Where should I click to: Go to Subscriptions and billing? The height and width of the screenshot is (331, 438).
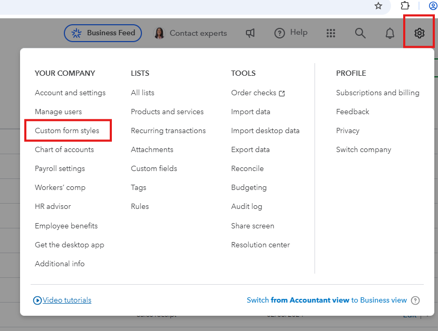378,93
